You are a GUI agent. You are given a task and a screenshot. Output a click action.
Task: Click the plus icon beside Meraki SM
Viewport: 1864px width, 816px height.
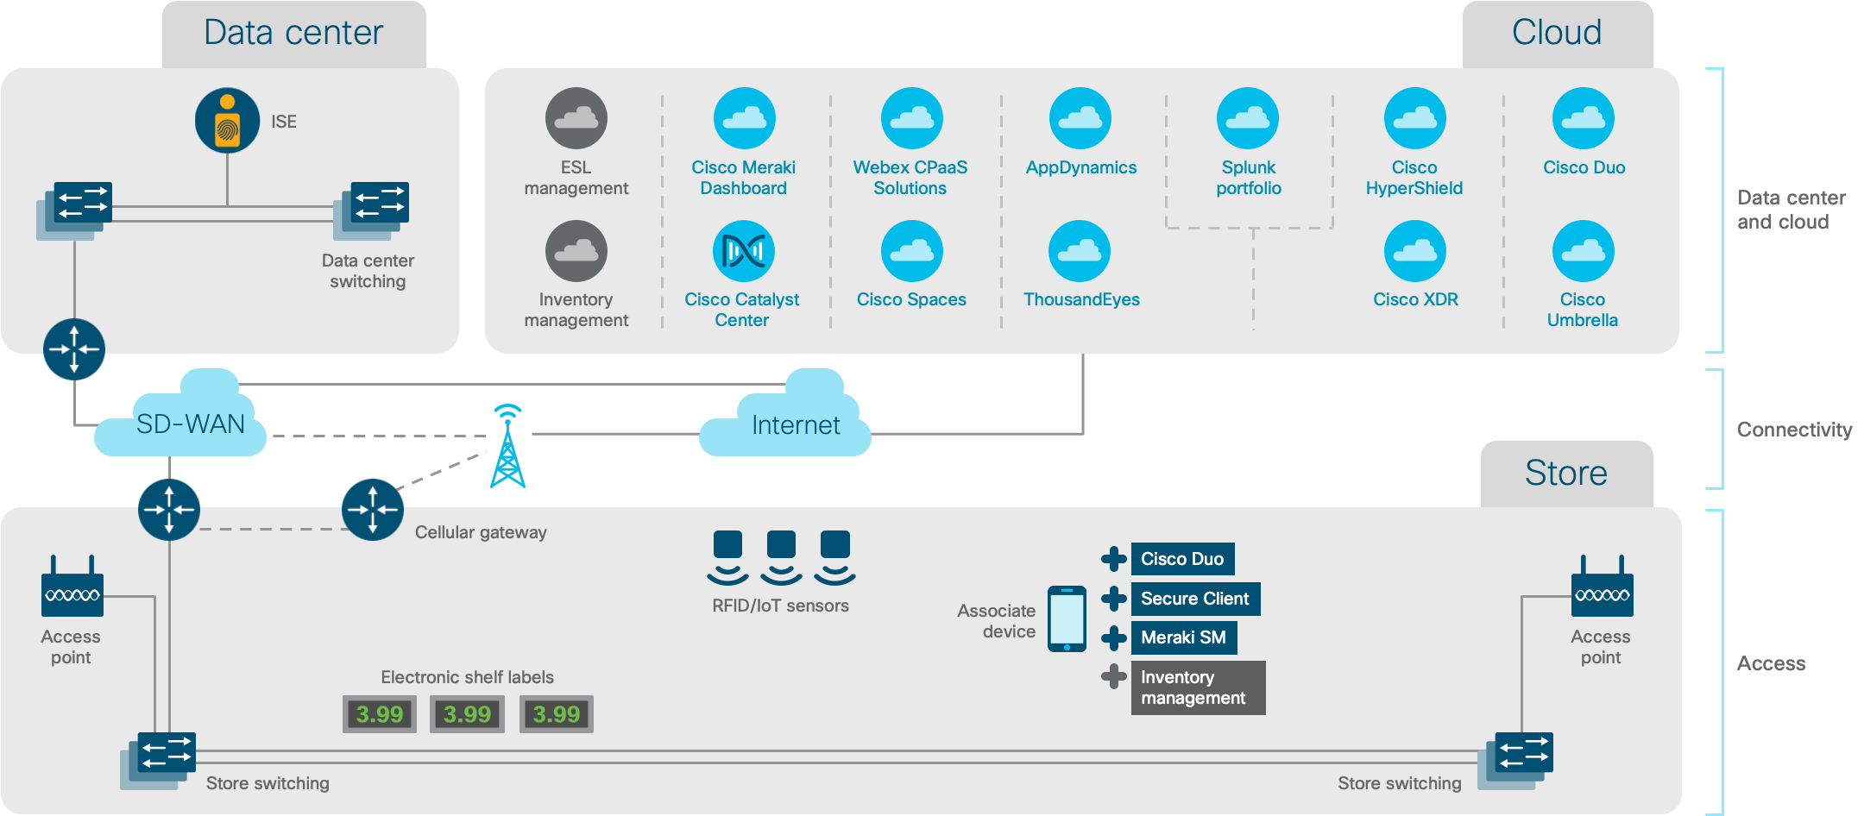point(1114,637)
